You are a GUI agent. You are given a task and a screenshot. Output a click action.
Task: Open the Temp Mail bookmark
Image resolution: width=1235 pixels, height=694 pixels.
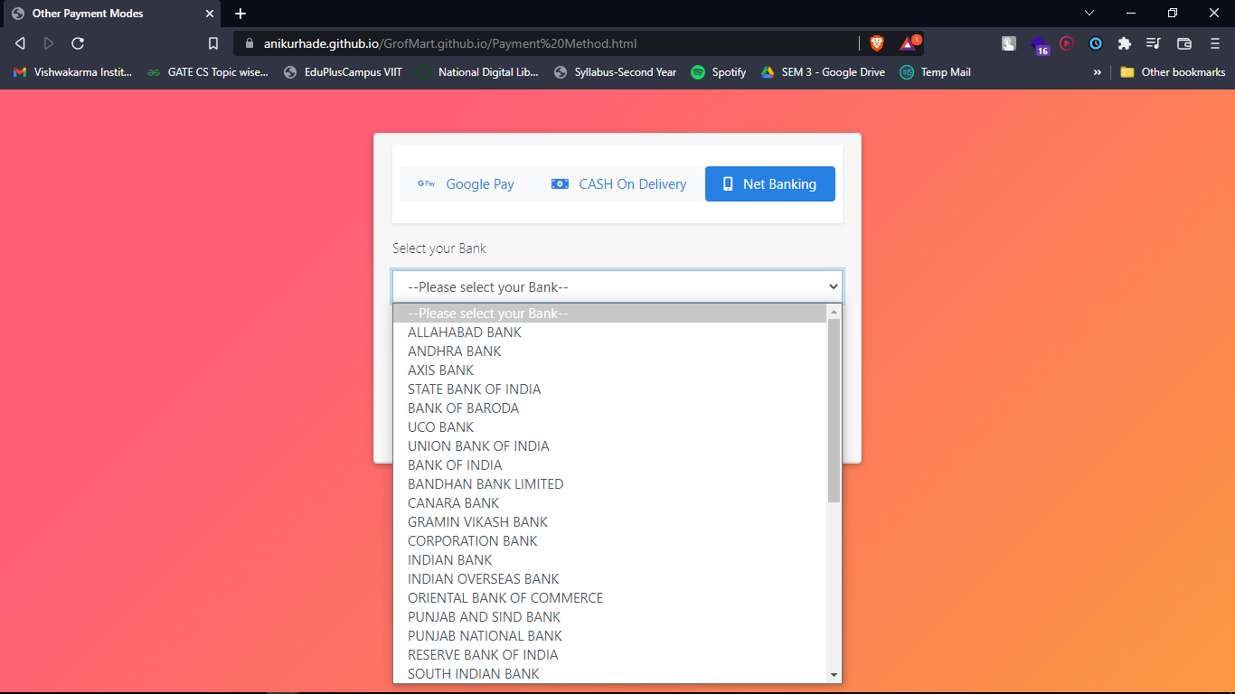(x=935, y=72)
